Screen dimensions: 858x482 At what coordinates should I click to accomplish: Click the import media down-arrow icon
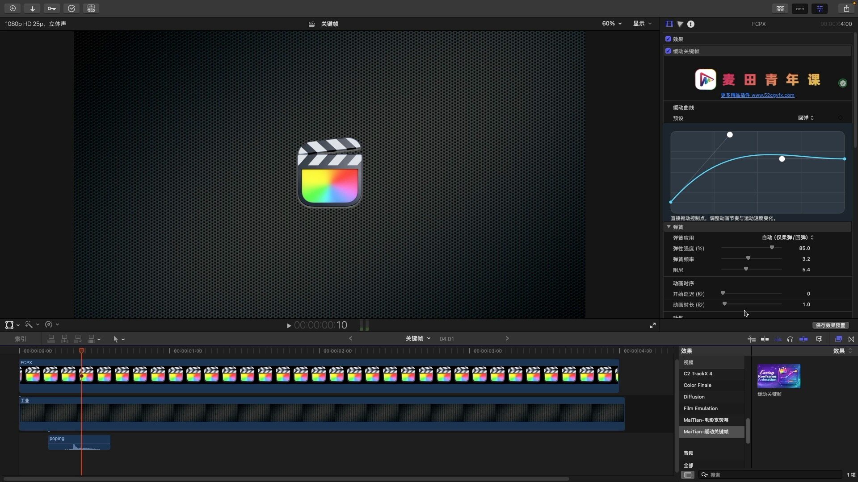pyautogui.click(x=32, y=8)
